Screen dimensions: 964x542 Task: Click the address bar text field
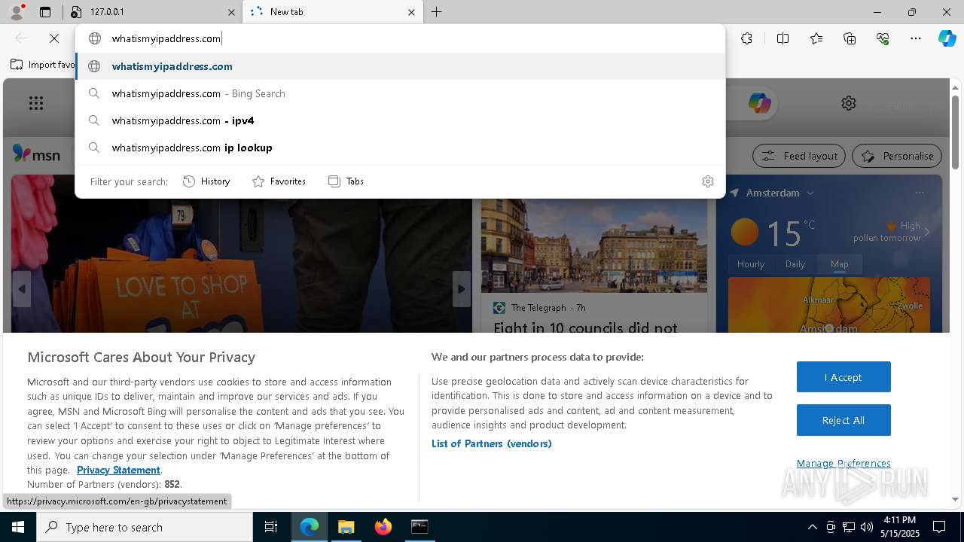(399, 38)
